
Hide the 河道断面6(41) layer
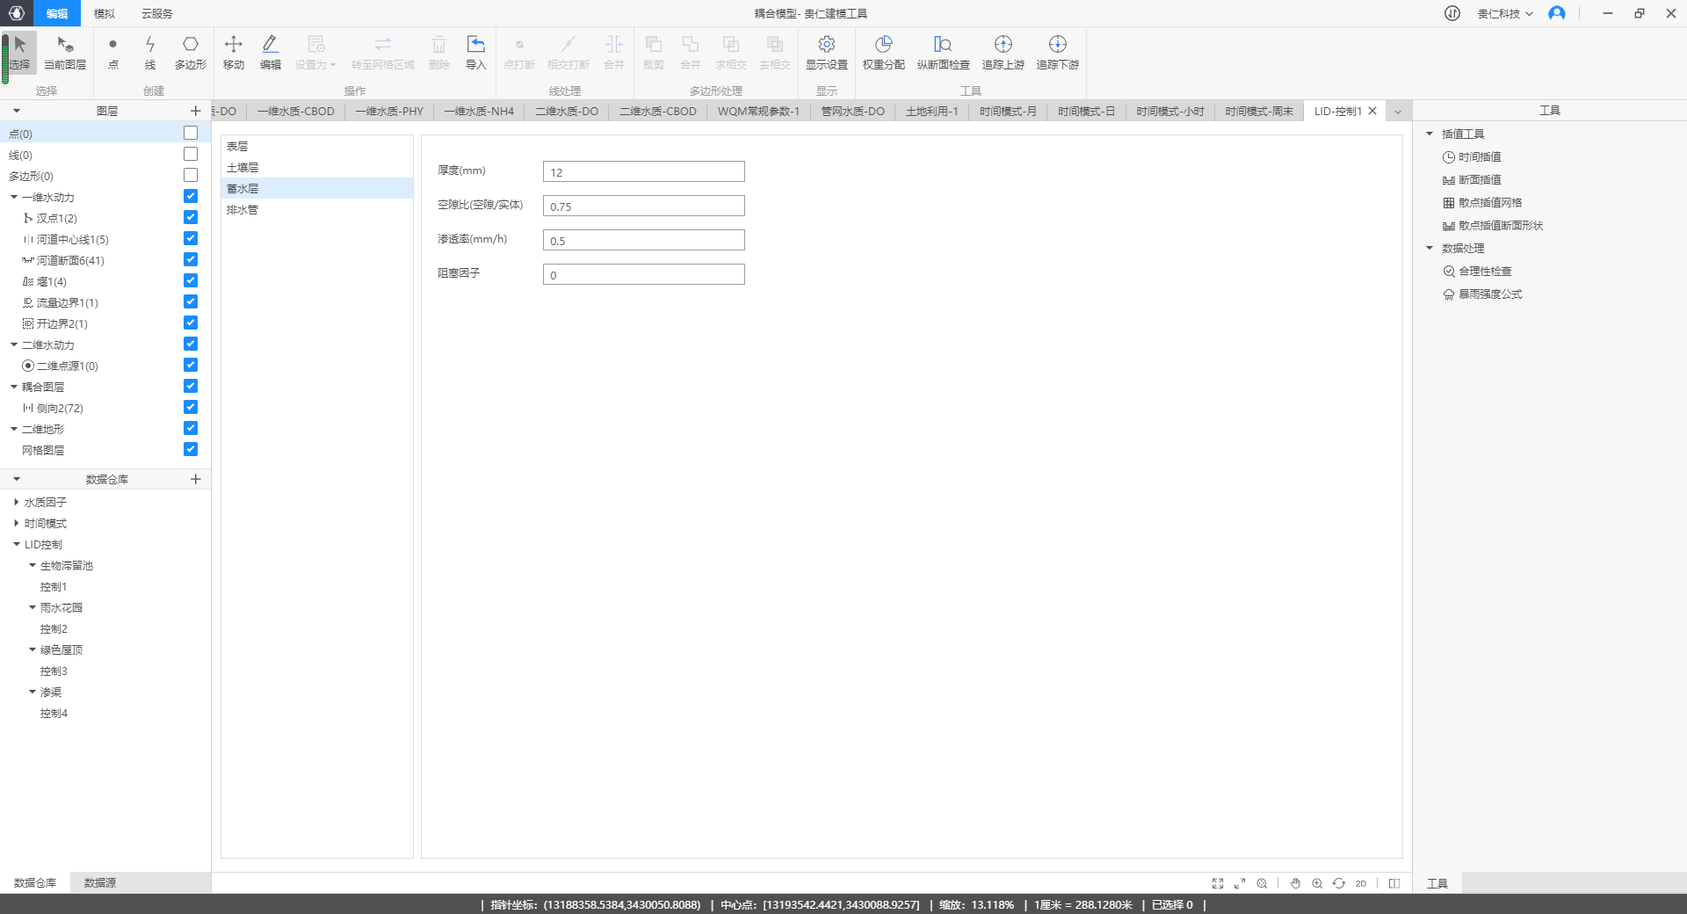[191, 259]
